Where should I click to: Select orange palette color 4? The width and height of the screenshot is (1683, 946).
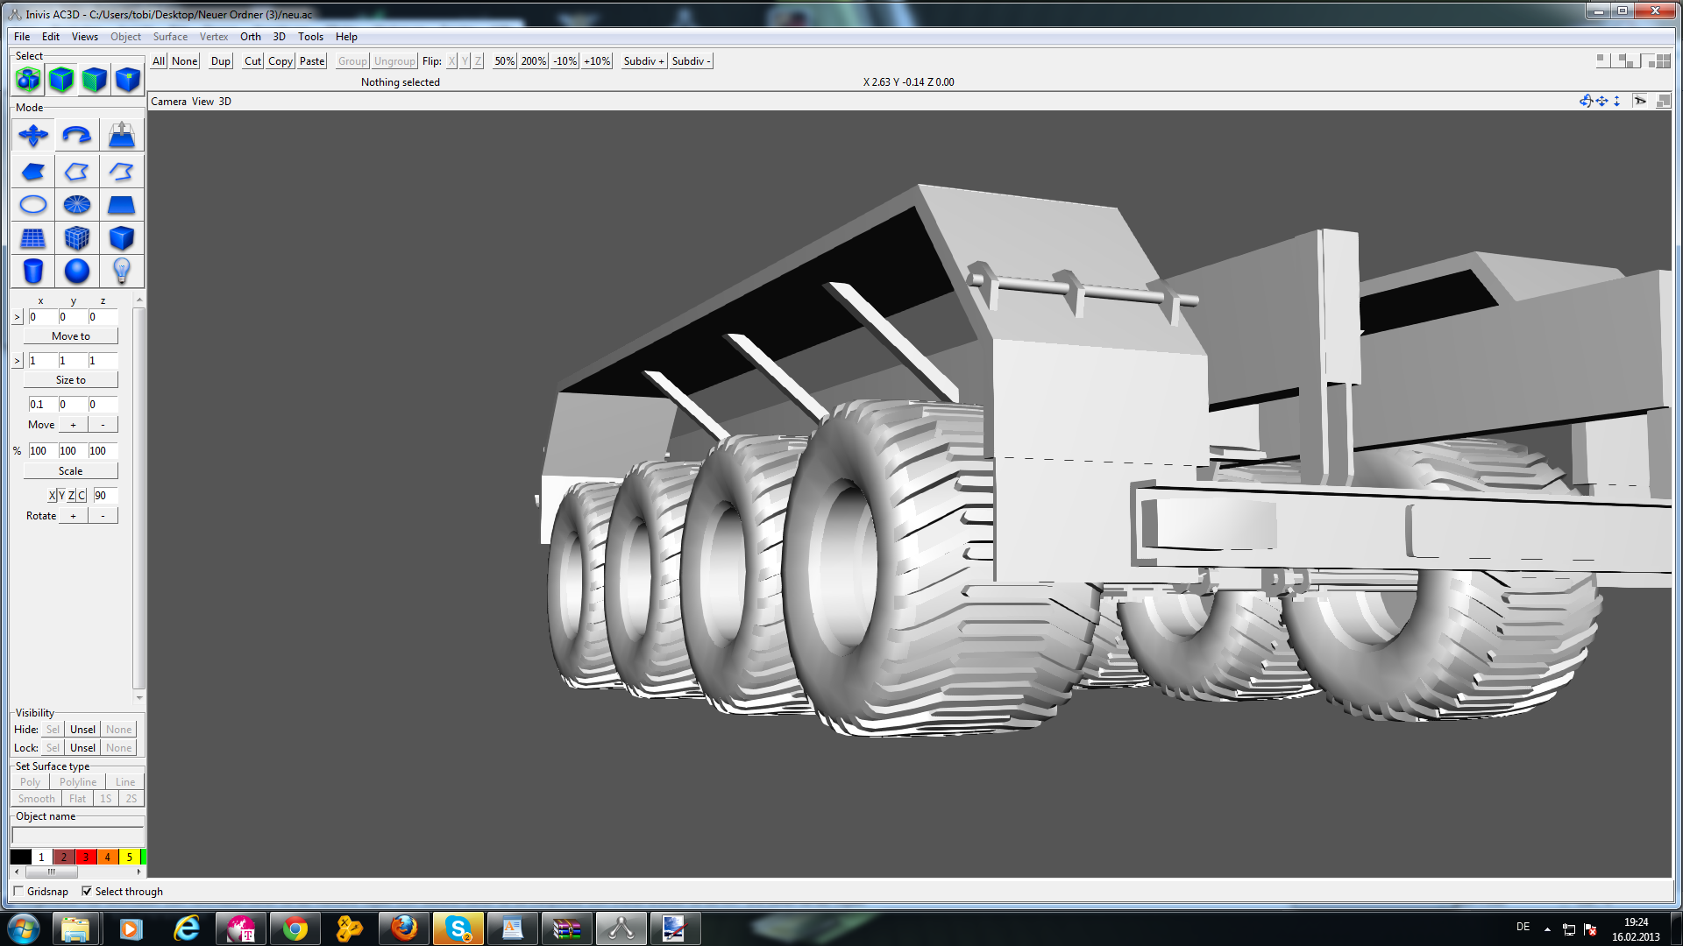pos(108,857)
